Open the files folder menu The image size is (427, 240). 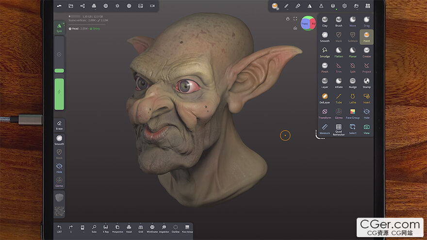(71, 6)
